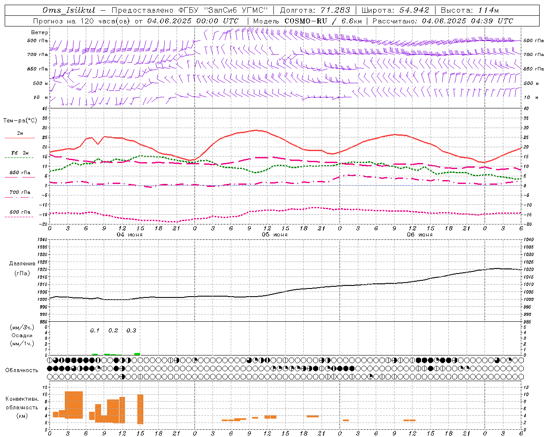Click the 05 июня date label

(x=275, y=235)
